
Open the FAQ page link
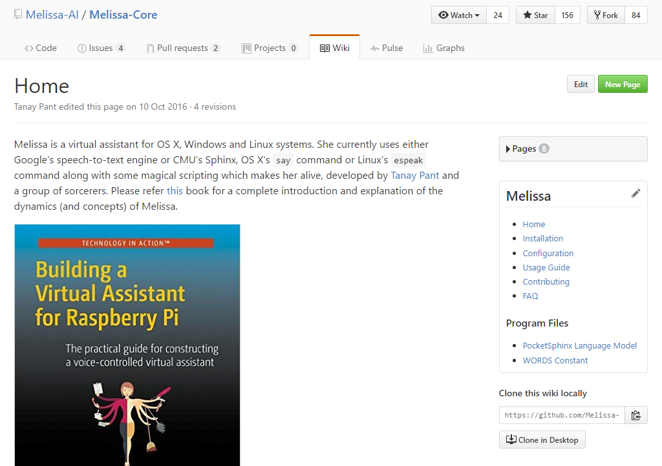coord(530,296)
